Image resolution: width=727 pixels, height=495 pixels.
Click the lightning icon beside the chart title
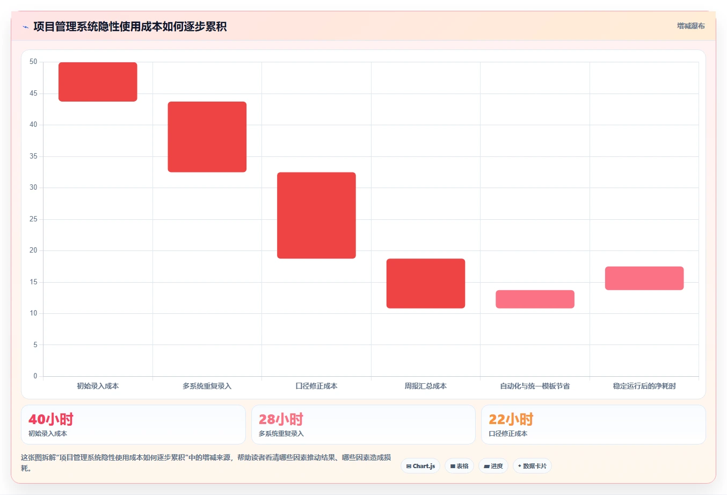point(25,27)
